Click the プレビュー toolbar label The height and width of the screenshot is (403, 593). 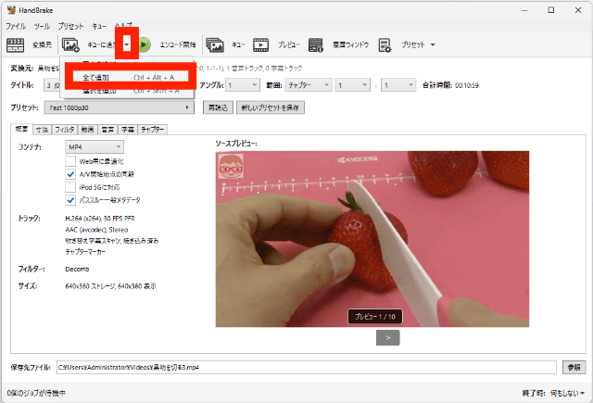tap(288, 44)
